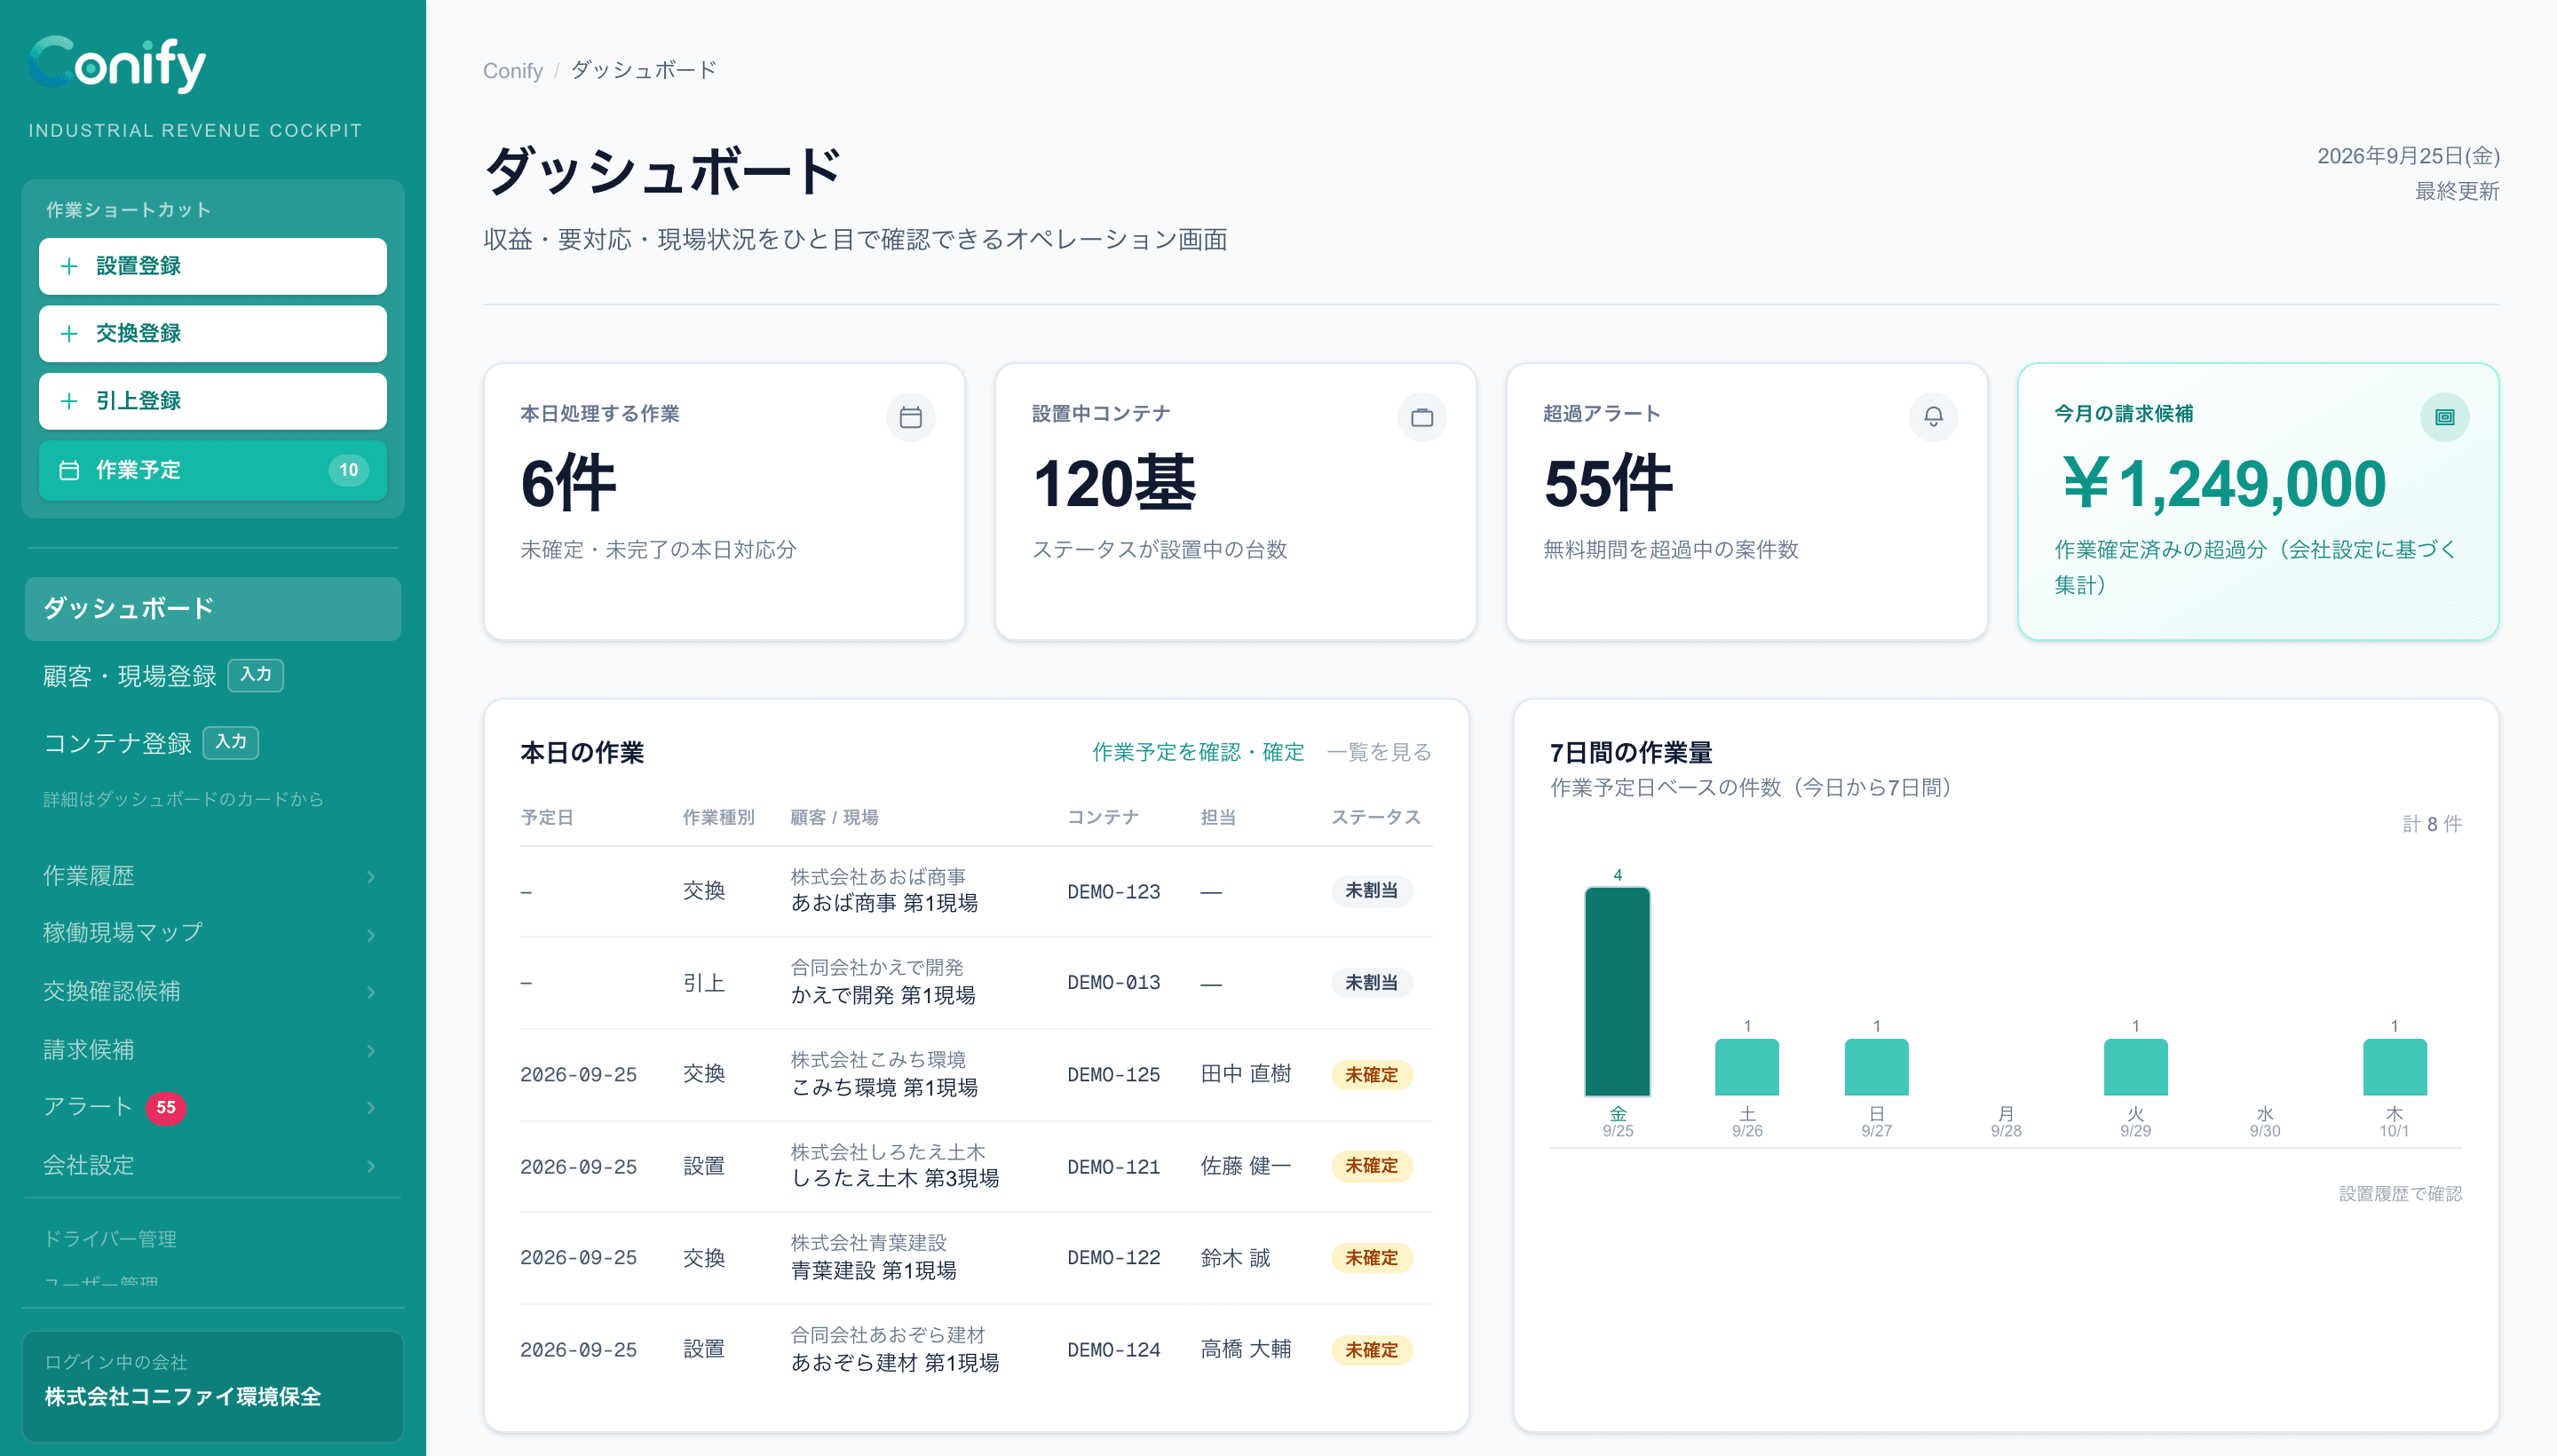
Task: Expand the アラート chevron
Action: pos(371,1107)
